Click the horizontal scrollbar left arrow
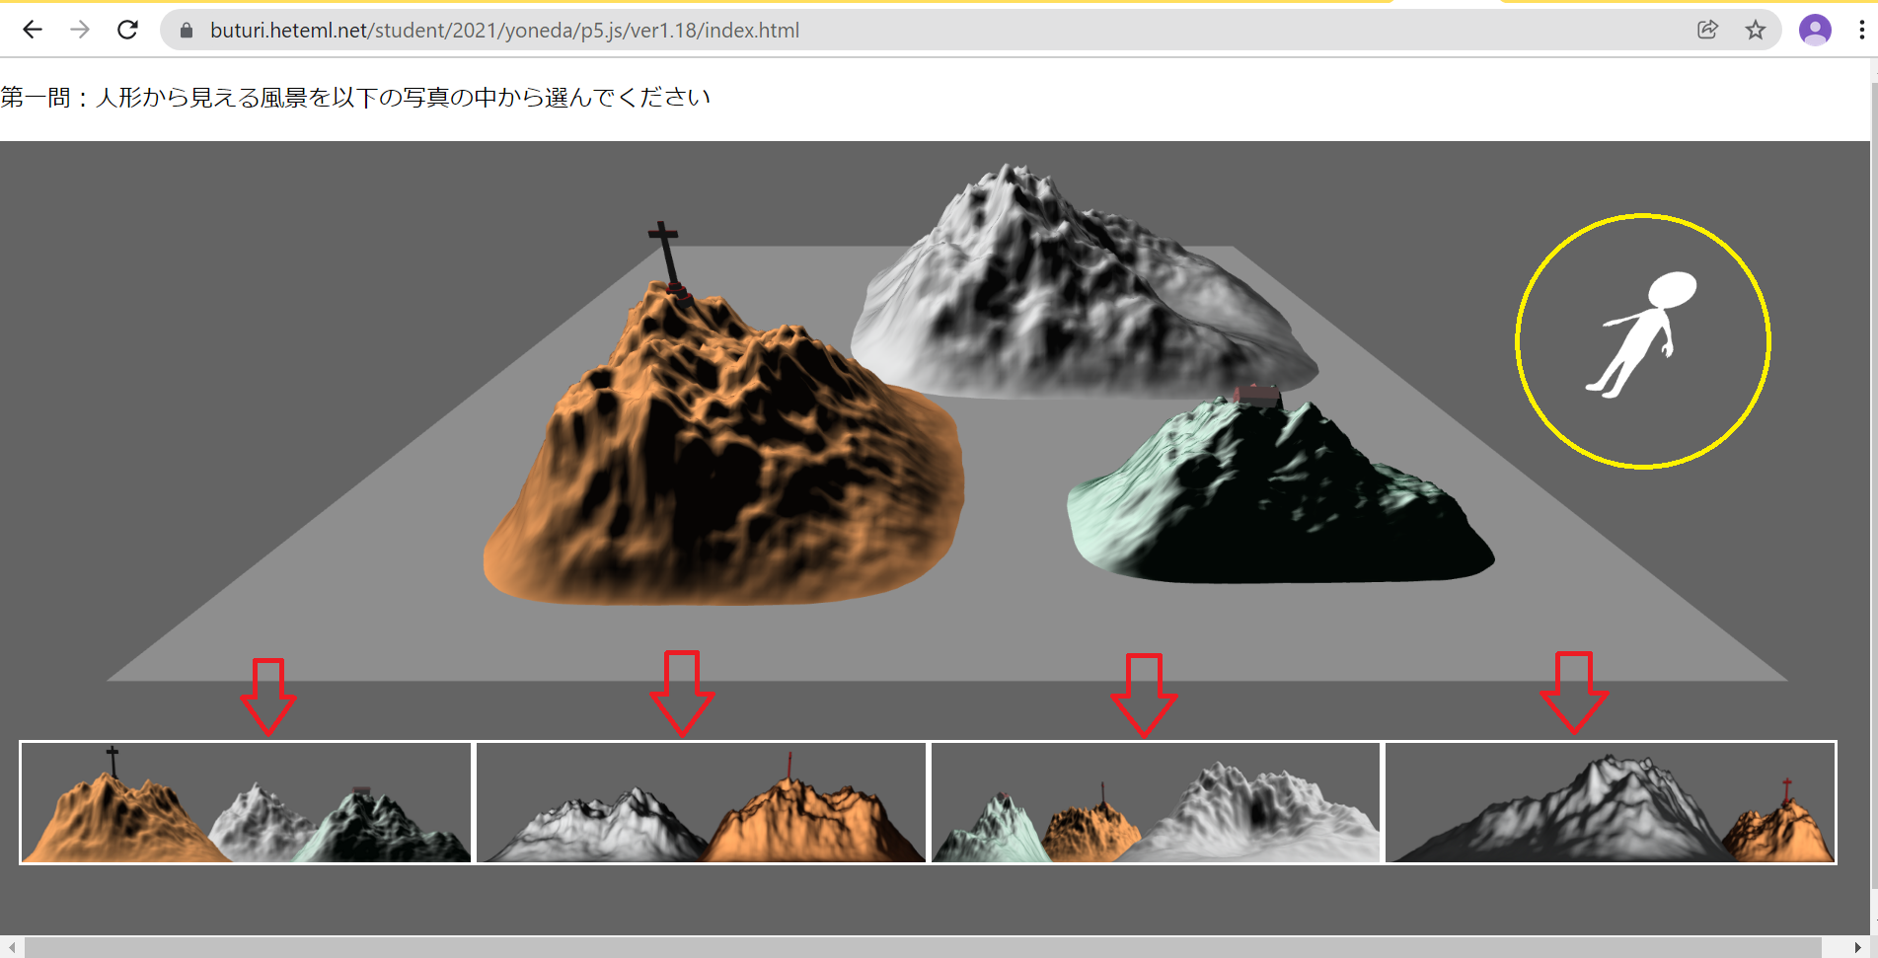Image resolution: width=1878 pixels, height=958 pixels. click(12, 947)
